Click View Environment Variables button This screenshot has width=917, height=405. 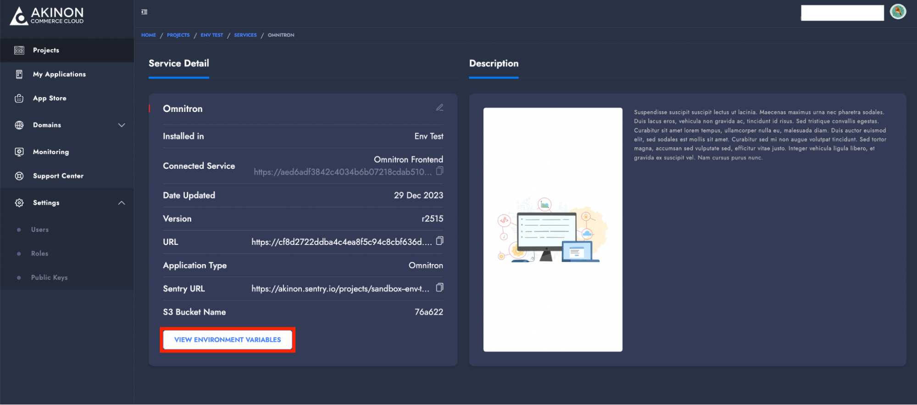point(228,340)
